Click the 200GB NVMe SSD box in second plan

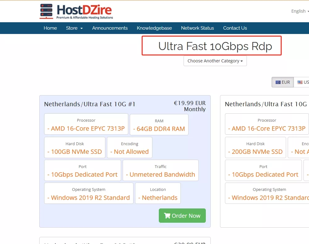pyautogui.click(x=255, y=148)
